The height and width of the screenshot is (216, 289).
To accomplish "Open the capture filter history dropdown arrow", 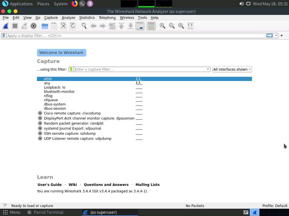I will [x=208, y=69].
